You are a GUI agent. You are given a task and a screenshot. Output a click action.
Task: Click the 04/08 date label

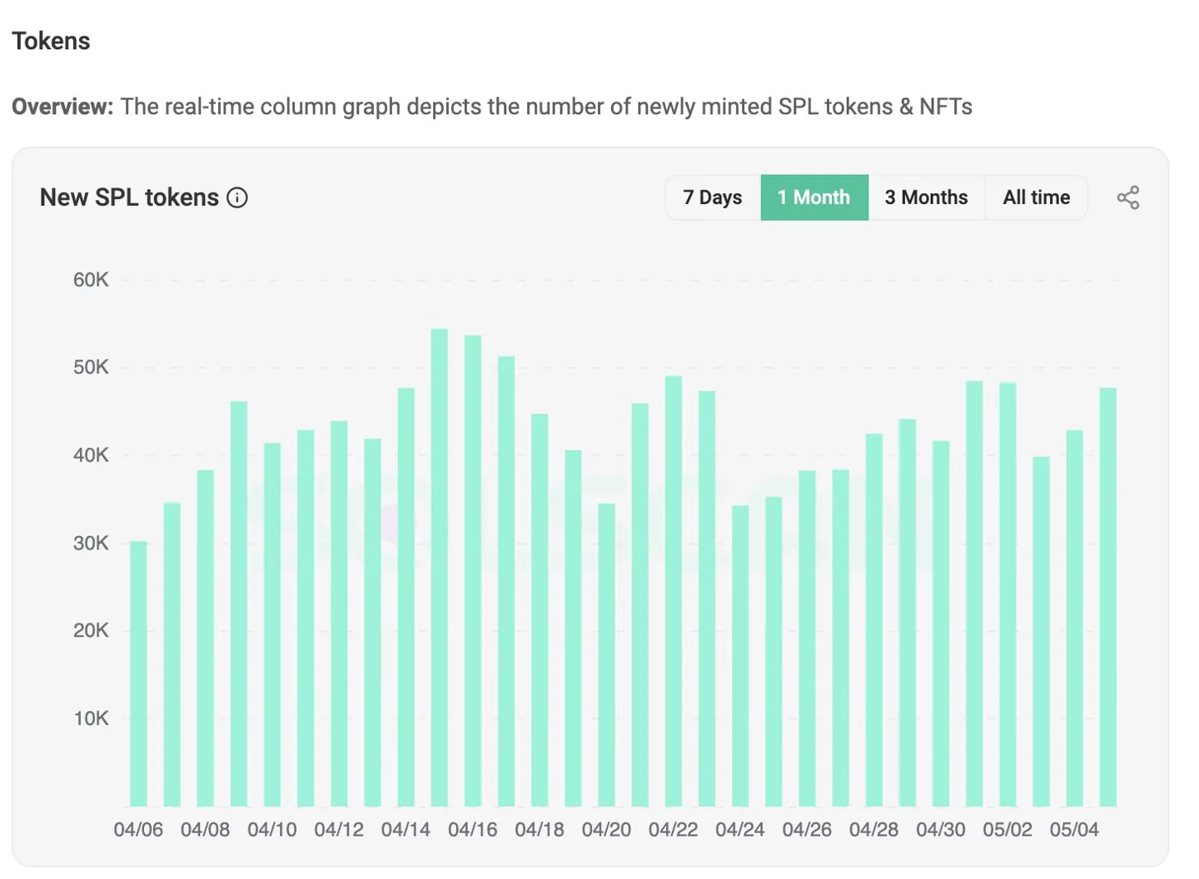tap(205, 830)
